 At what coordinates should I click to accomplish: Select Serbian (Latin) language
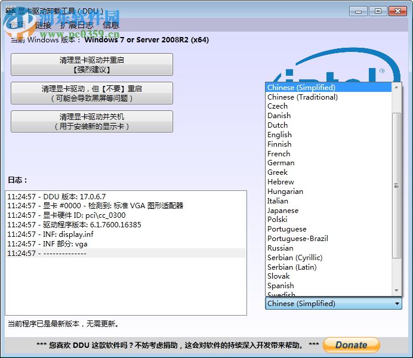pos(328,267)
